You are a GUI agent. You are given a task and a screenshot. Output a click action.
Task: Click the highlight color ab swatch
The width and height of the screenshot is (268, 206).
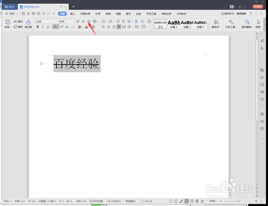tap(80, 27)
